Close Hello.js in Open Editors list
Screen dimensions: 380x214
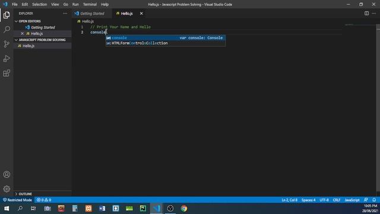point(23,33)
